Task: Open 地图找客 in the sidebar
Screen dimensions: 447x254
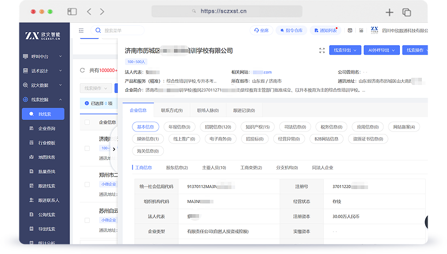Action: click(47, 157)
